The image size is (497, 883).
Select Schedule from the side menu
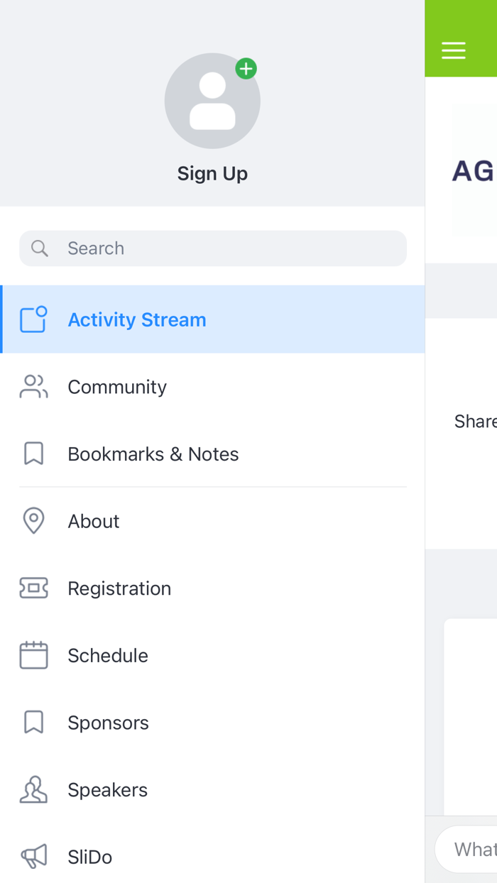[x=108, y=655]
